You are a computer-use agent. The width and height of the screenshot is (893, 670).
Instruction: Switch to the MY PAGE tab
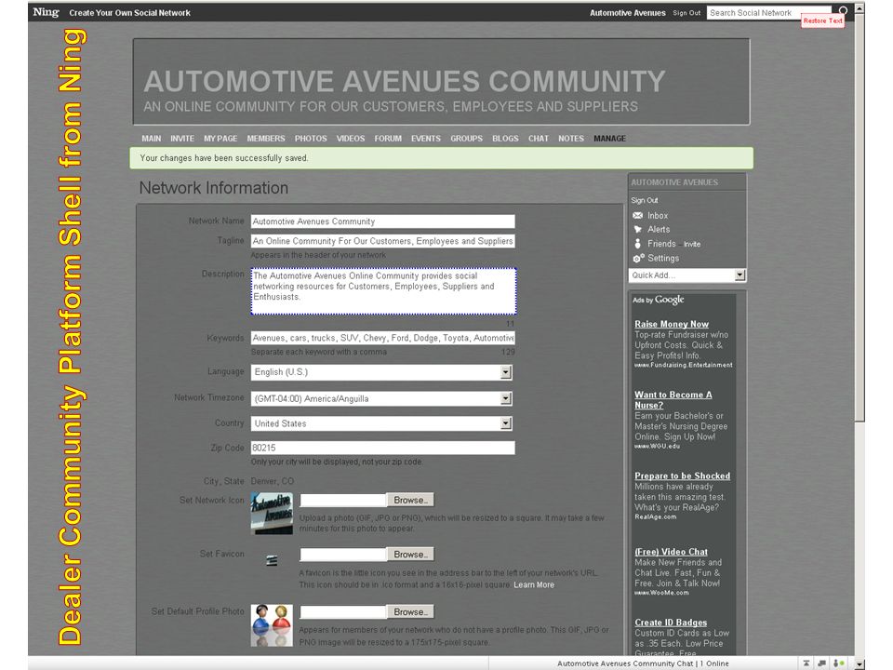220,139
